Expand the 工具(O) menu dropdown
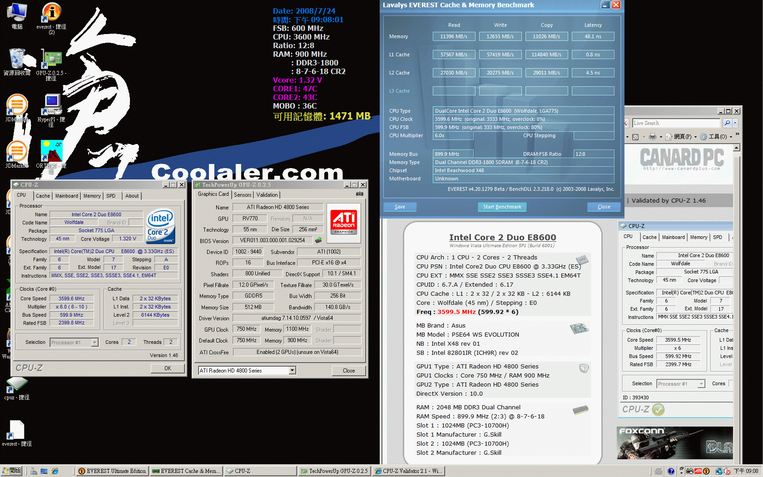 [x=731, y=137]
